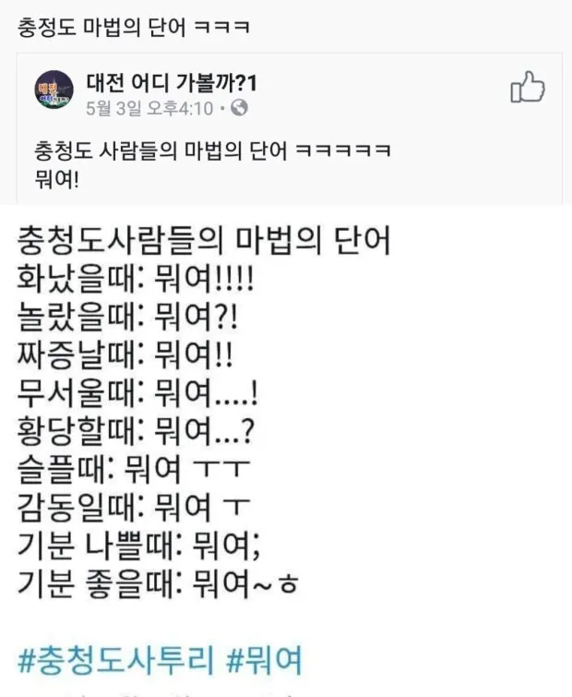Screen dimensions: 572x697
Task: Click the globe public visibility icon
Action: point(239,108)
